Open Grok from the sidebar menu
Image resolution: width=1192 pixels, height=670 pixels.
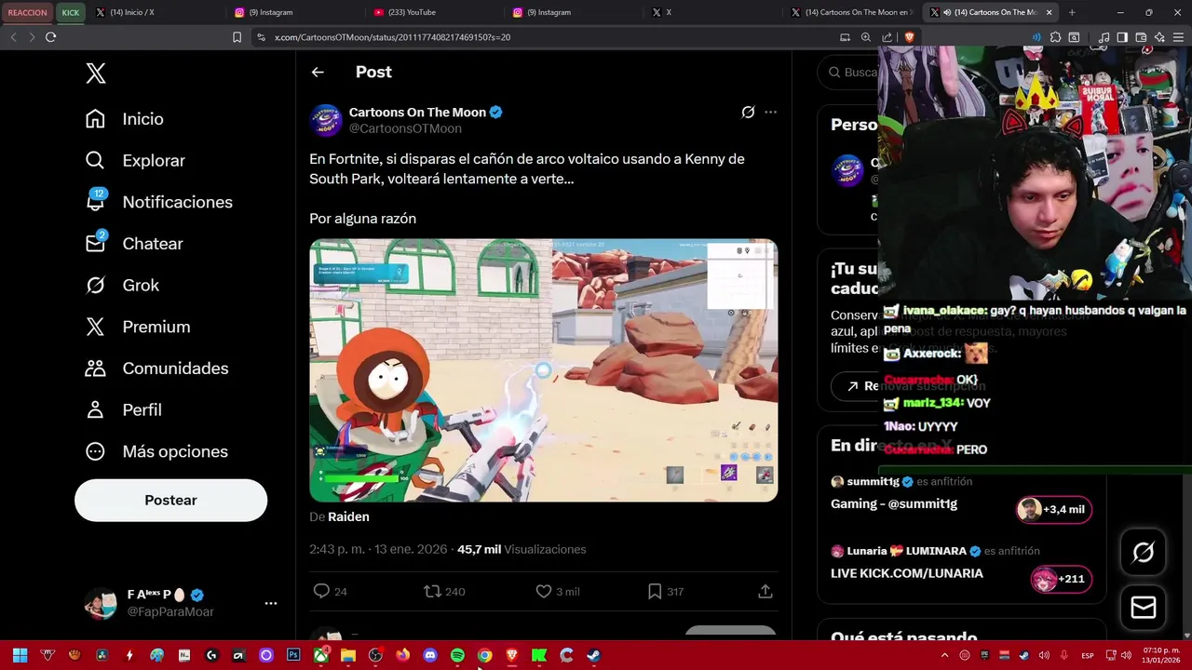[x=123, y=285]
